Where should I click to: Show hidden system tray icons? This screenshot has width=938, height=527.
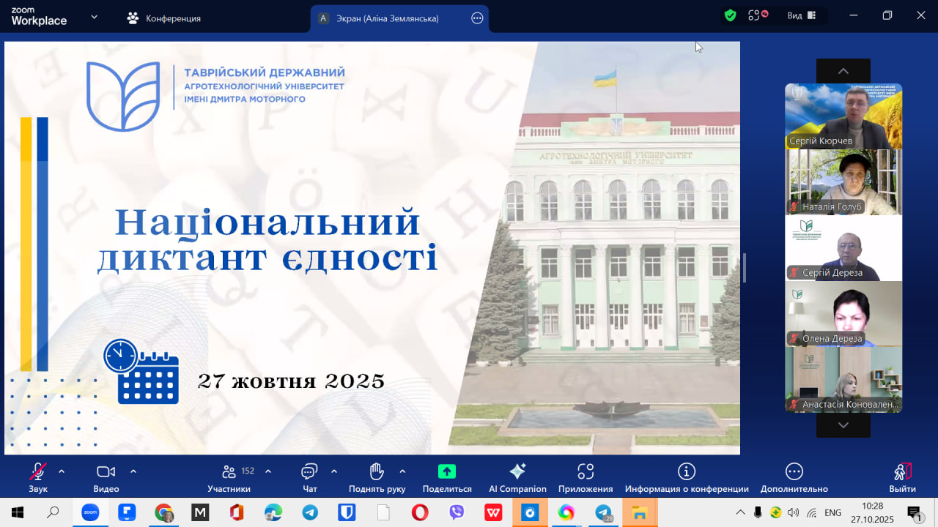[x=741, y=512]
